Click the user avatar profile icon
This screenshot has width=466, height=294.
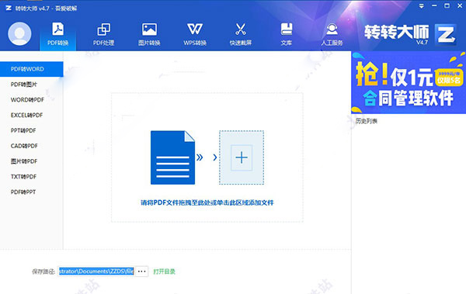click(19, 33)
